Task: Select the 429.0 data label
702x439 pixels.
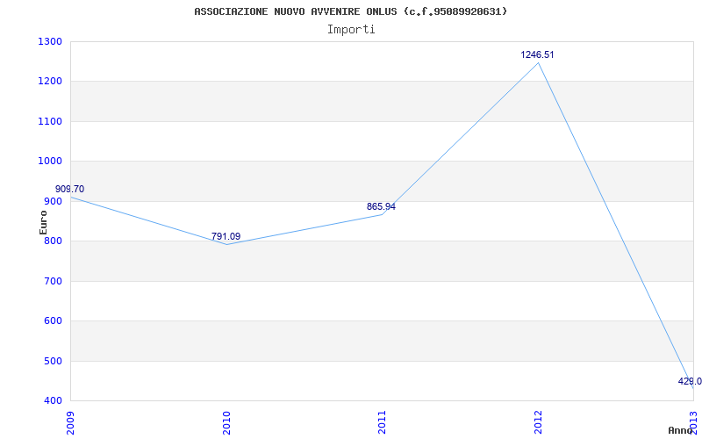Action: (x=690, y=382)
